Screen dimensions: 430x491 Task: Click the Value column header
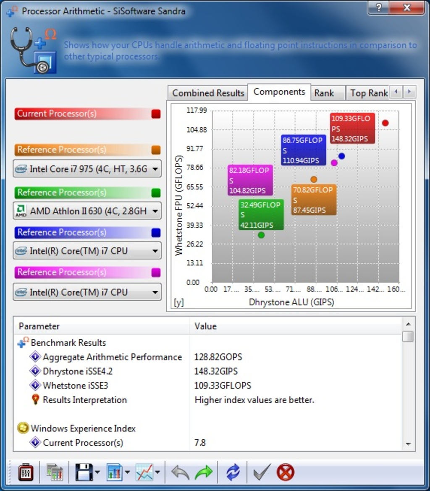[295, 326]
